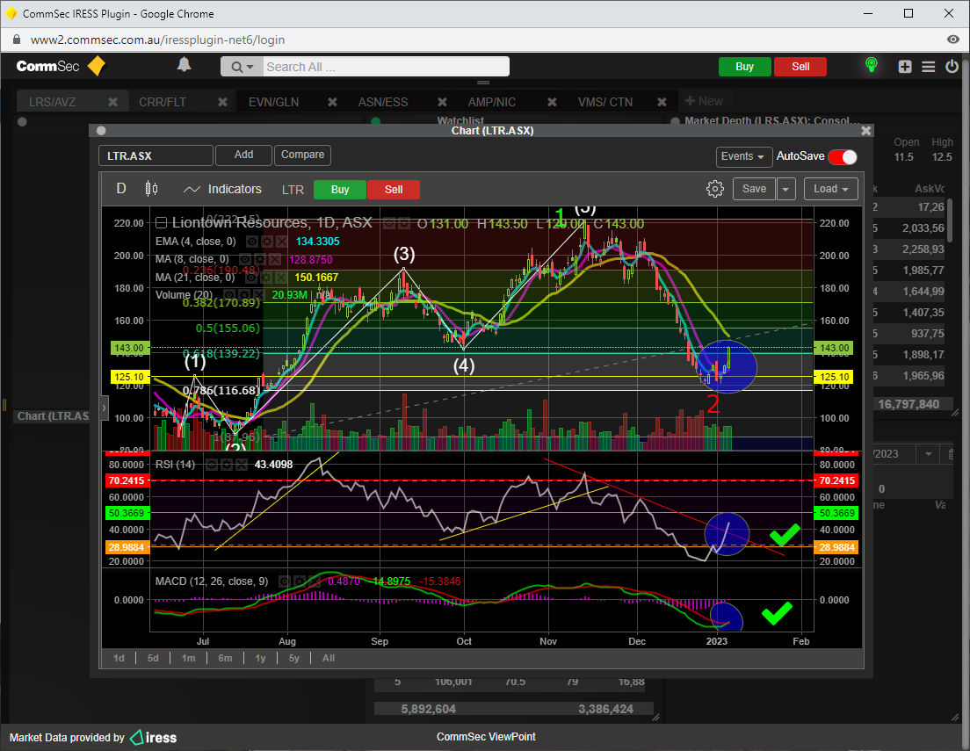Viewport: 970px width, 751px height.
Task: Remove the MA (8) indicator
Action: tap(275, 259)
